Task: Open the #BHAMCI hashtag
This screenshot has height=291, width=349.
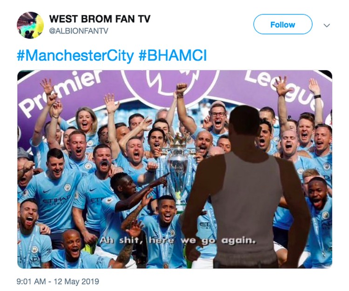Action: coord(173,55)
